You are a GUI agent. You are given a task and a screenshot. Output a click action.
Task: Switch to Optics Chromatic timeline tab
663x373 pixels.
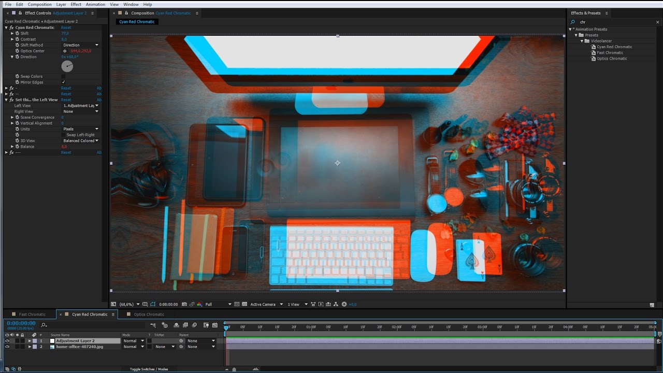149,314
